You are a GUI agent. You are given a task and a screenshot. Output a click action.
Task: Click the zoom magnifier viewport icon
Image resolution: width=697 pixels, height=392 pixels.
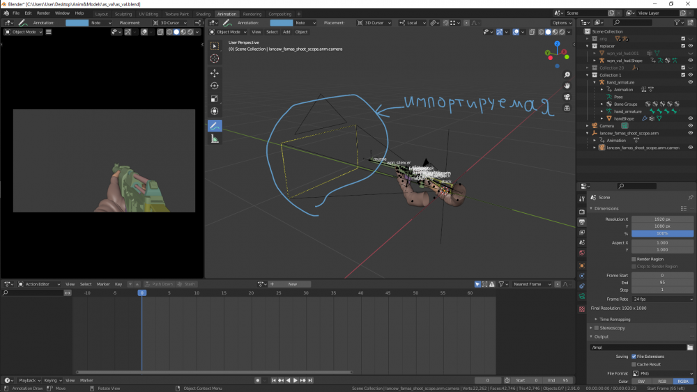click(x=567, y=73)
